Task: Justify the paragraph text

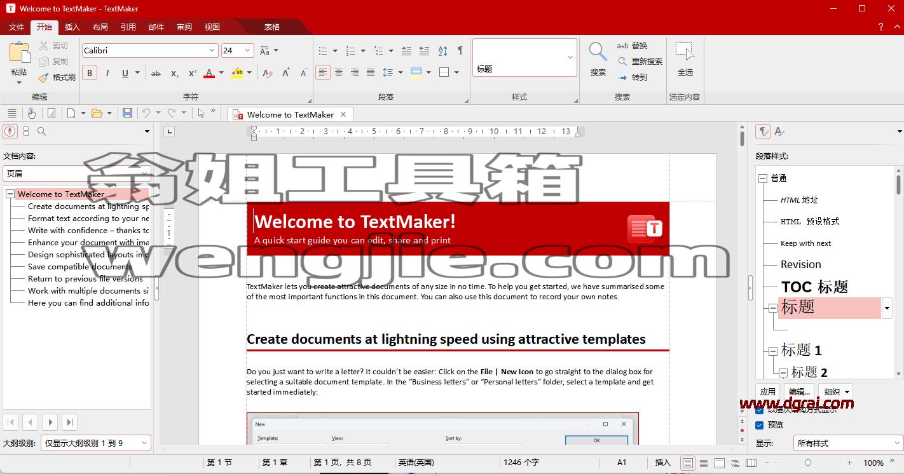Action: point(371,72)
